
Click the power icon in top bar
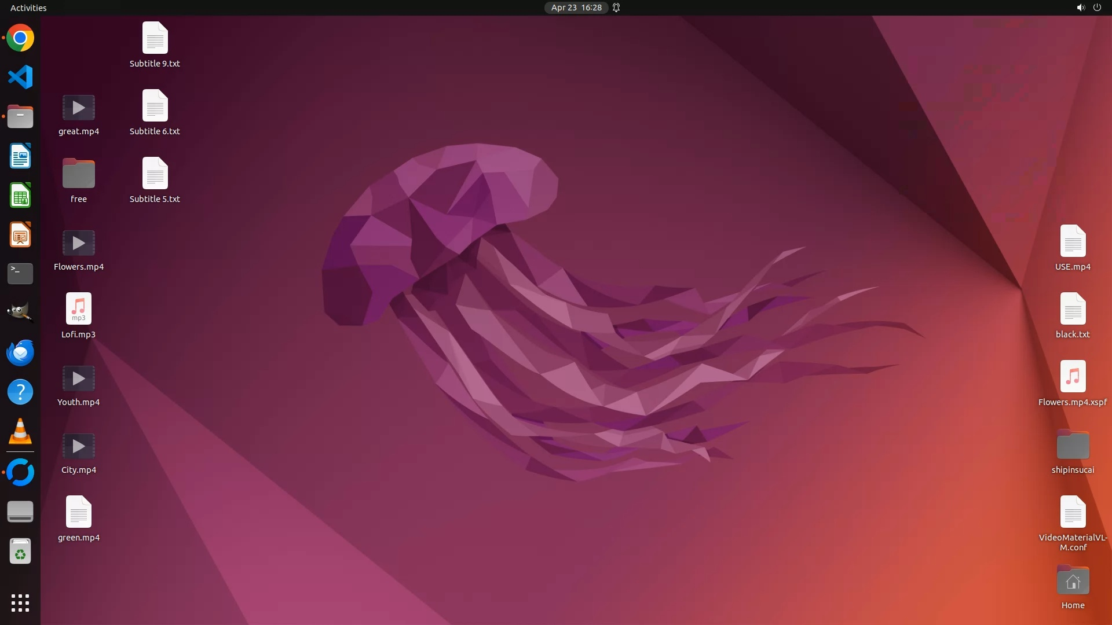1097,8
